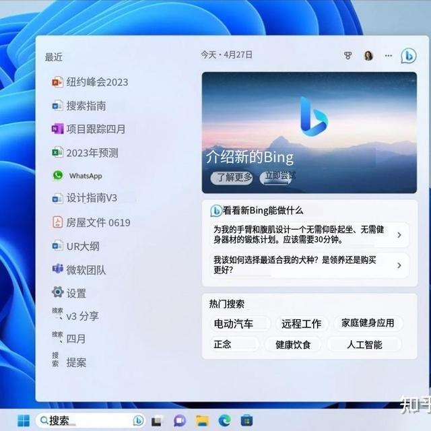Open Bing chat icon in panel header

(x=409, y=56)
